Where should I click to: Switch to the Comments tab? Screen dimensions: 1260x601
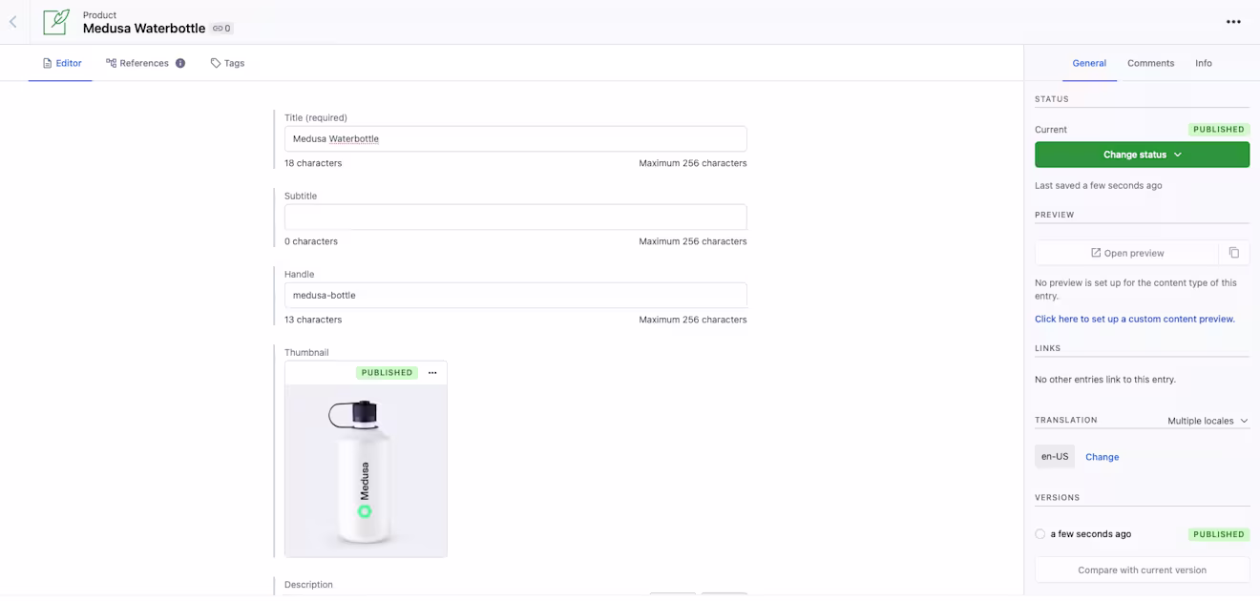[1150, 63]
